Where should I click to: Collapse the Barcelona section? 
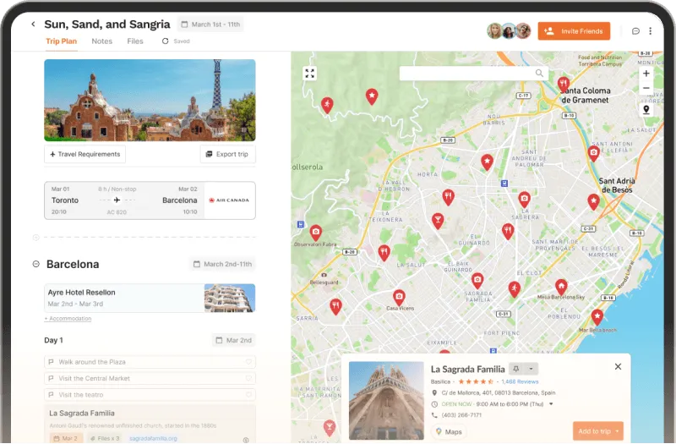pos(35,264)
